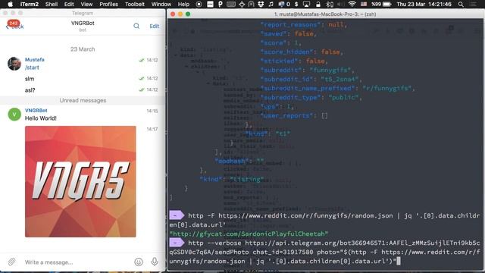Click the screen record circle menu icon
This screenshot has width=485, height=273.
coord(199,4)
